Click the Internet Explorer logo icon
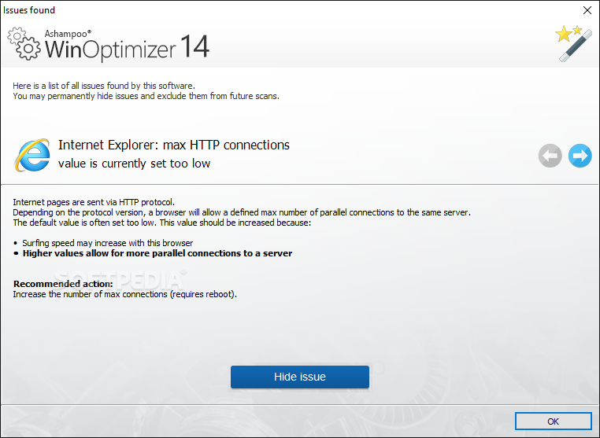 click(32, 155)
